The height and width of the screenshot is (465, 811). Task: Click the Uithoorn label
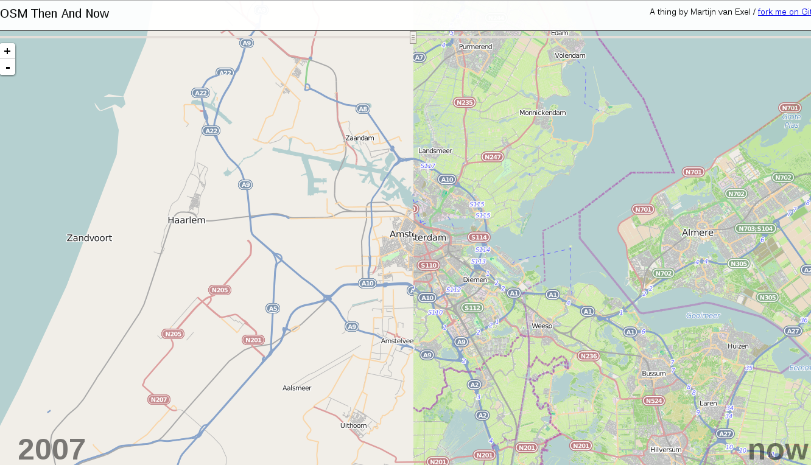(x=353, y=425)
